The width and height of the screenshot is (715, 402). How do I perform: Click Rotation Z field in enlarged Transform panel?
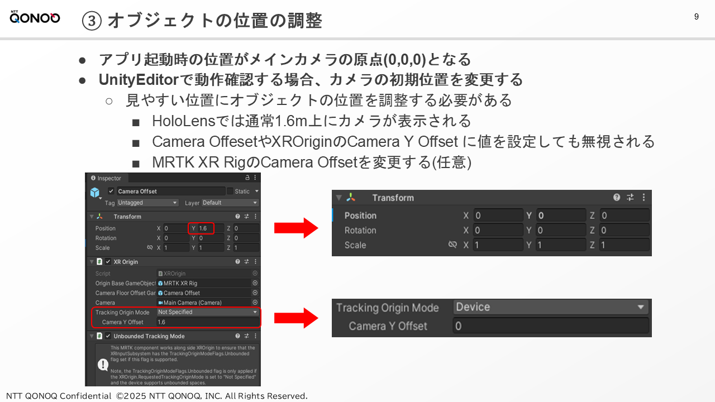point(625,230)
